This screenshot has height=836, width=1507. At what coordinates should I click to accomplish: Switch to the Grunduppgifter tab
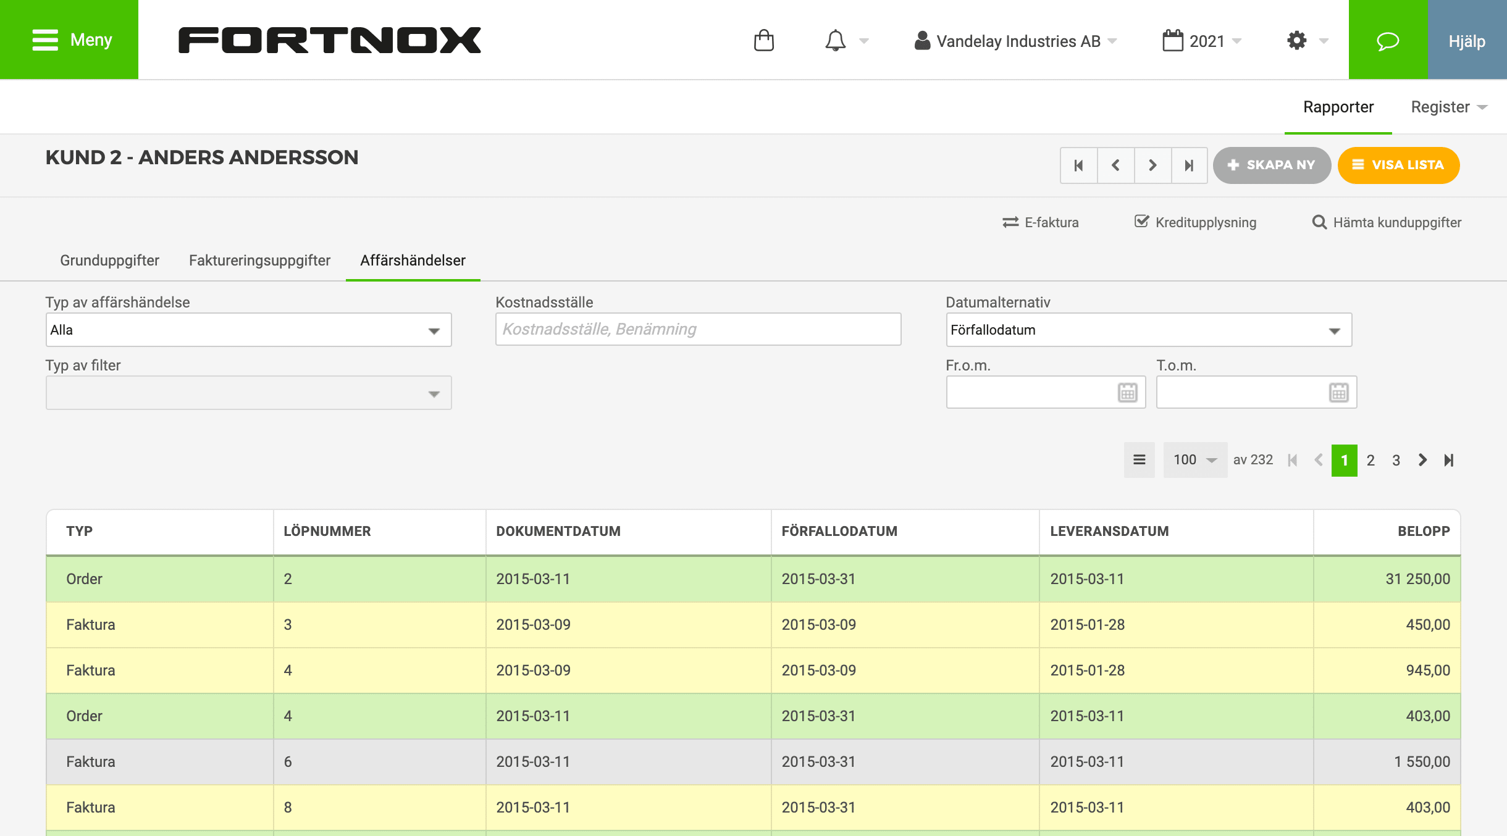click(109, 261)
